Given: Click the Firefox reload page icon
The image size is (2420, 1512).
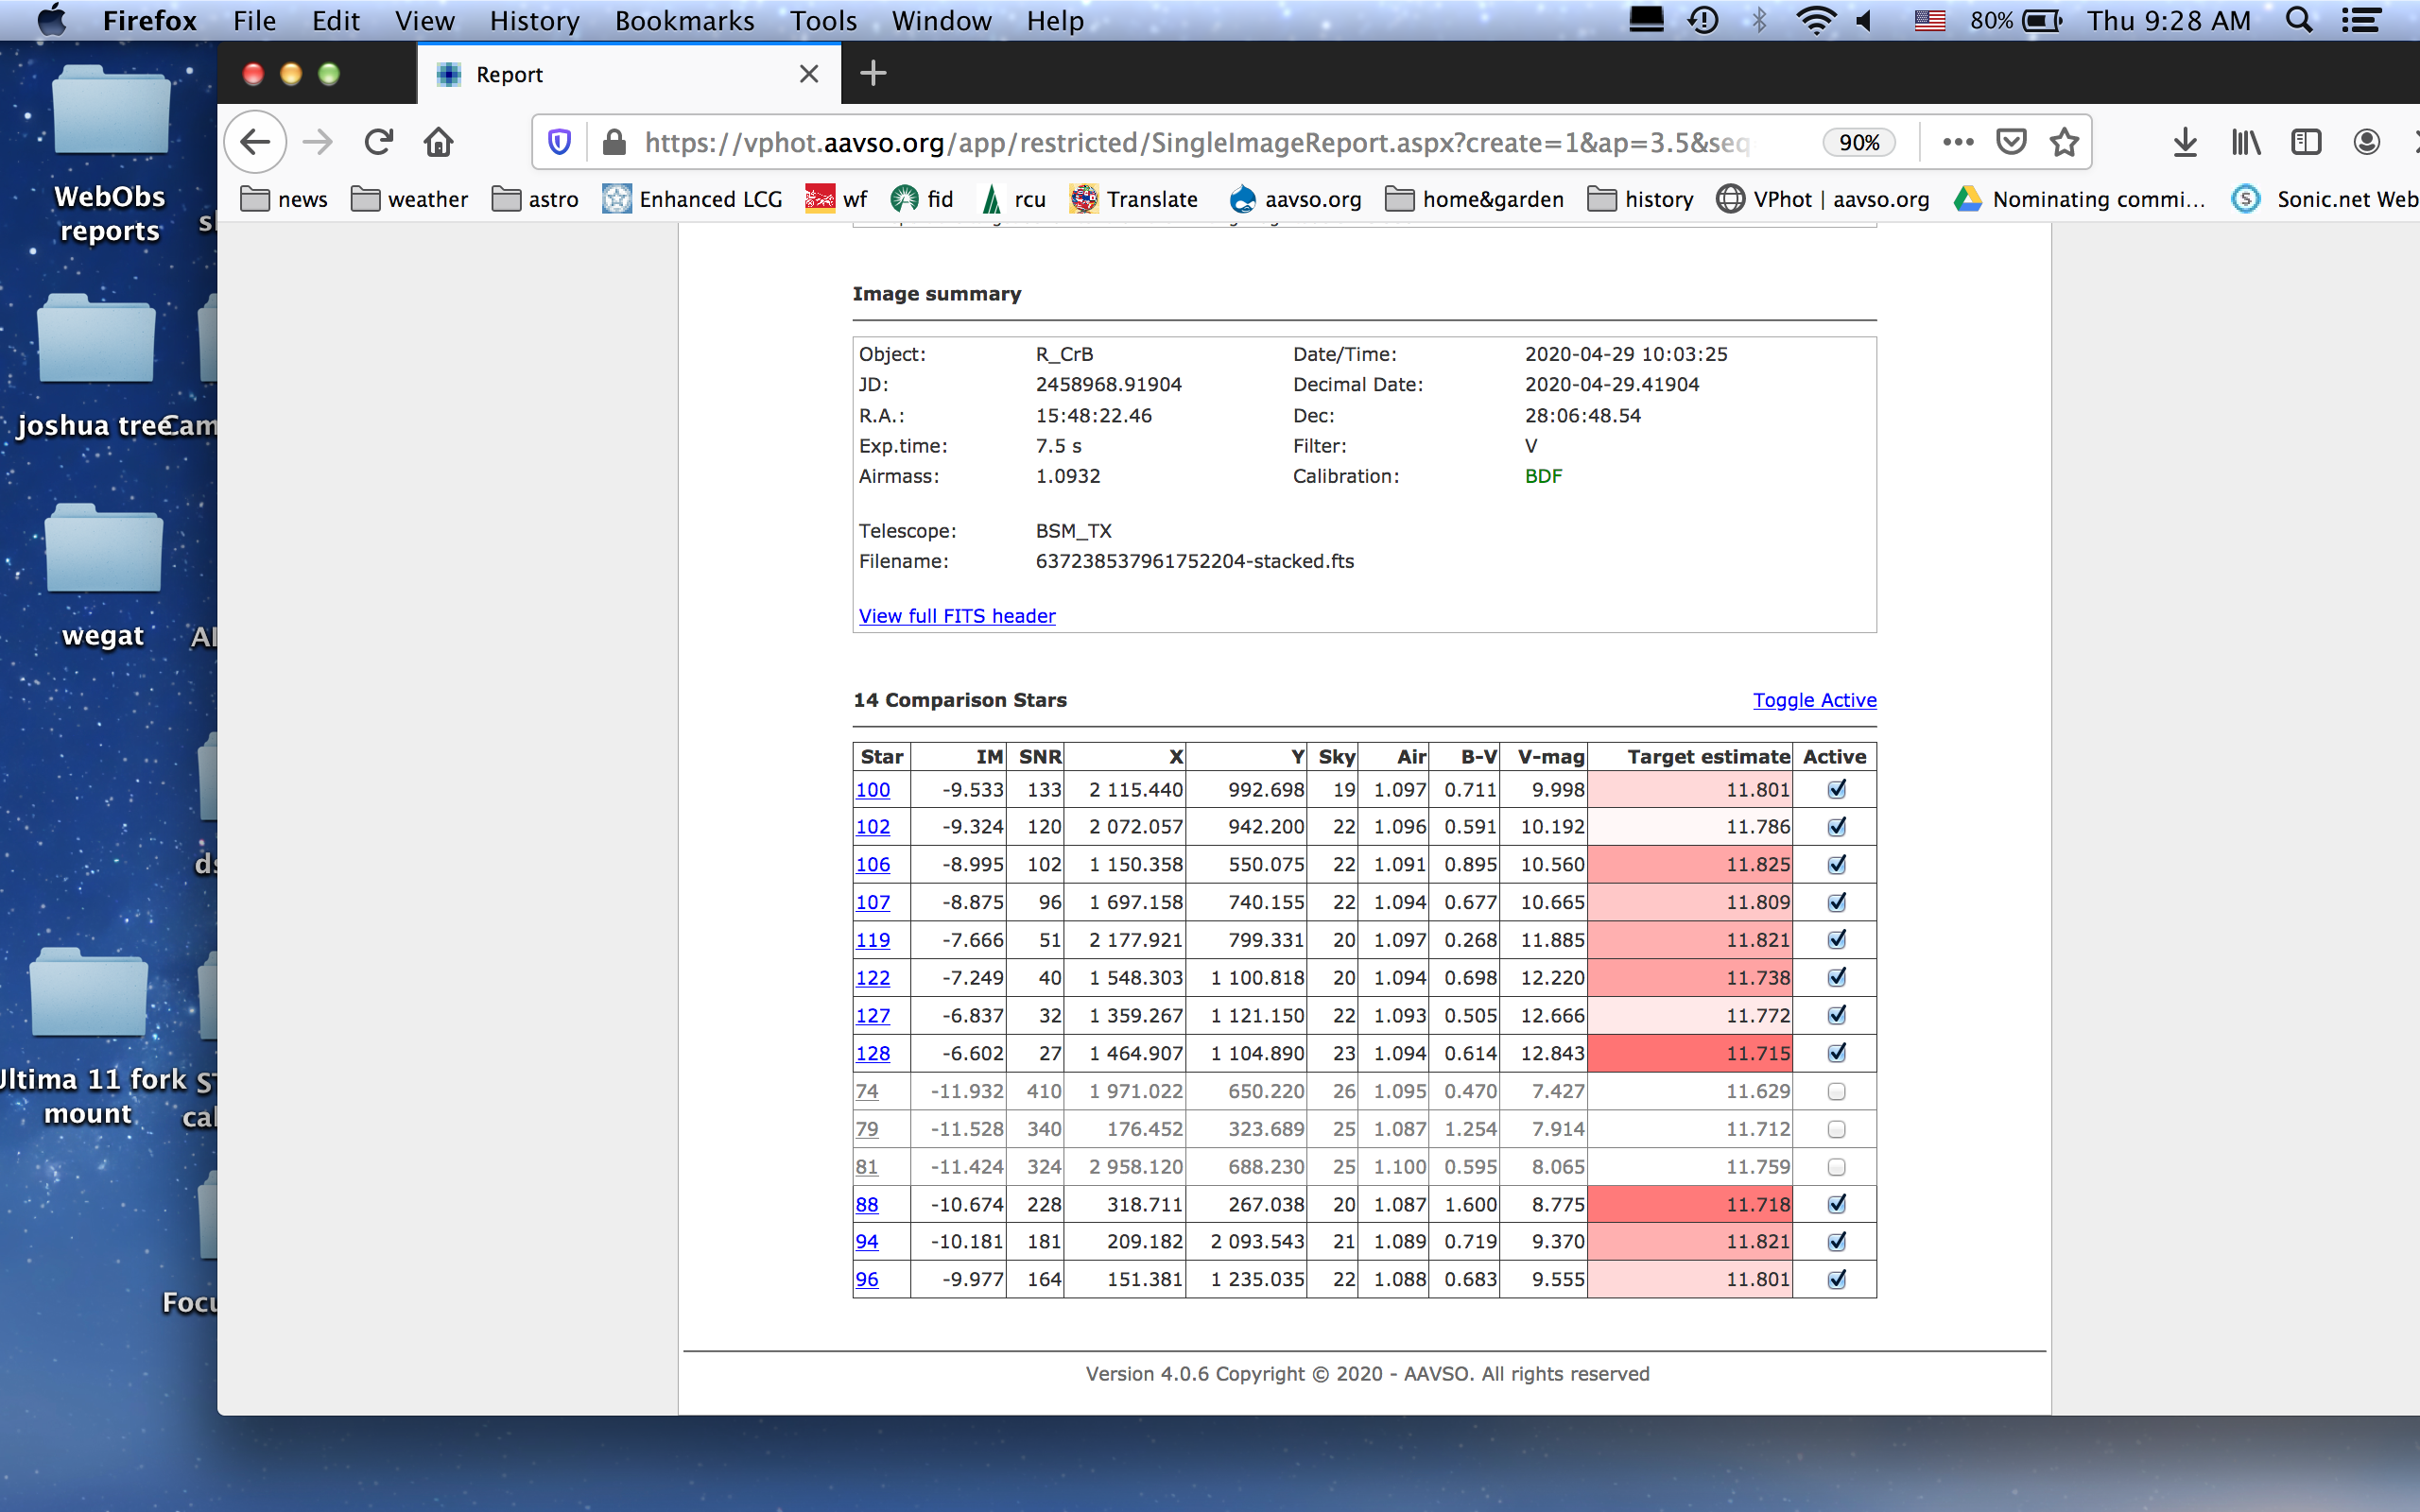Looking at the screenshot, I should pyautogui.click(x=378, y=143).
